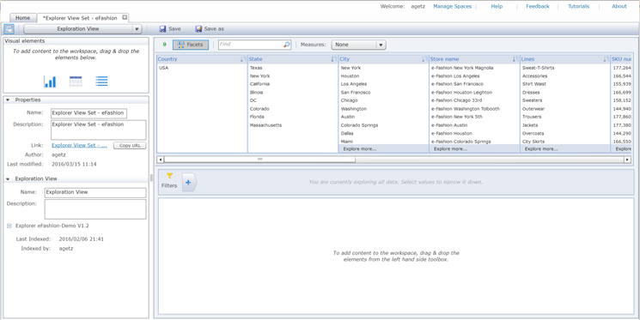
Task: Click the Properties Name input field
Action: click(89, 113)
